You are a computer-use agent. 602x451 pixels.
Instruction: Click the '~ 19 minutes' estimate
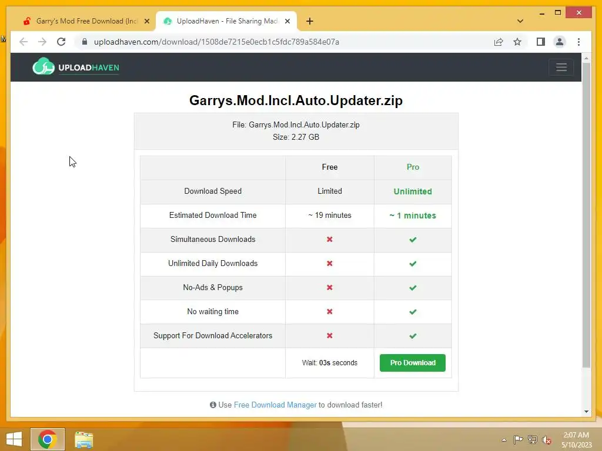pos(329,216)
